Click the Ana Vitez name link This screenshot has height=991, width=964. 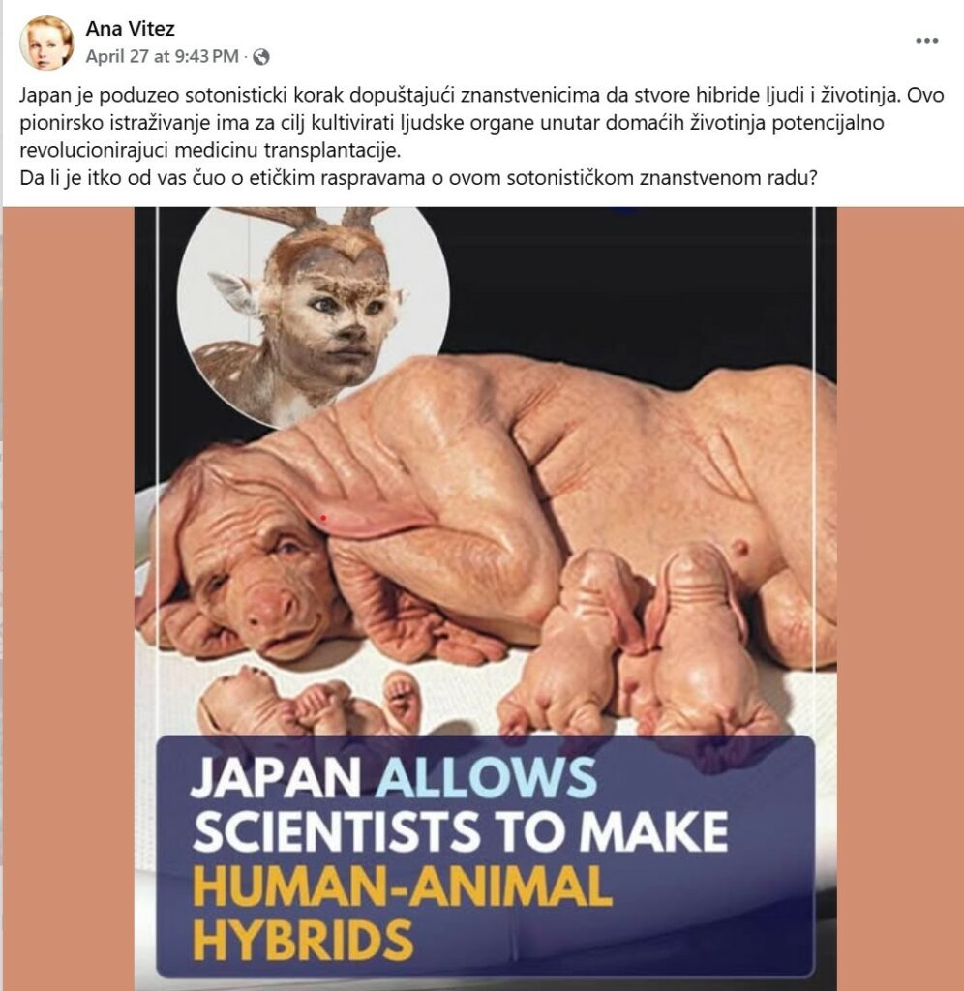[x=131, y=28]
